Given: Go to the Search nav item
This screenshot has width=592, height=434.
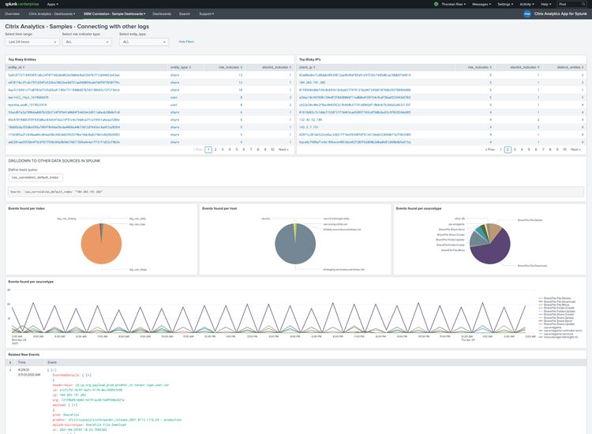Looking at the screenshot, I should (184, 14).
